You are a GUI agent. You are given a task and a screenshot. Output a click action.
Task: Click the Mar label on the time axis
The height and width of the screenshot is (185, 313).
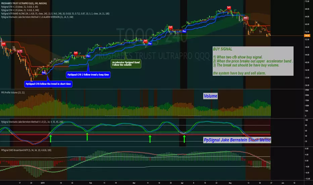click(x=134, y=183)
